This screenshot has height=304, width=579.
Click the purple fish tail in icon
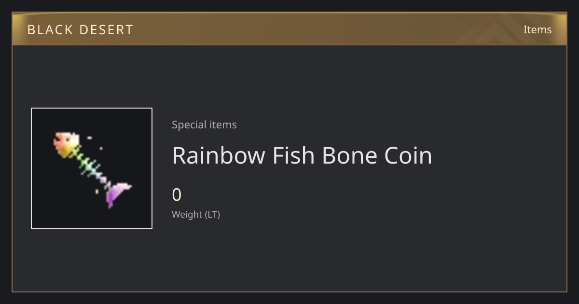[x=117, y=194]
